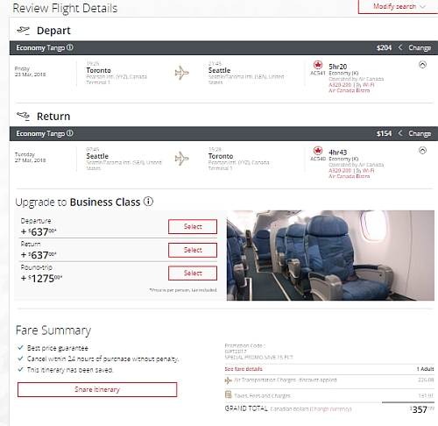Change the return flight fare
The height and width of the screenshot is (426, 438).
click(x=420, y=133)
